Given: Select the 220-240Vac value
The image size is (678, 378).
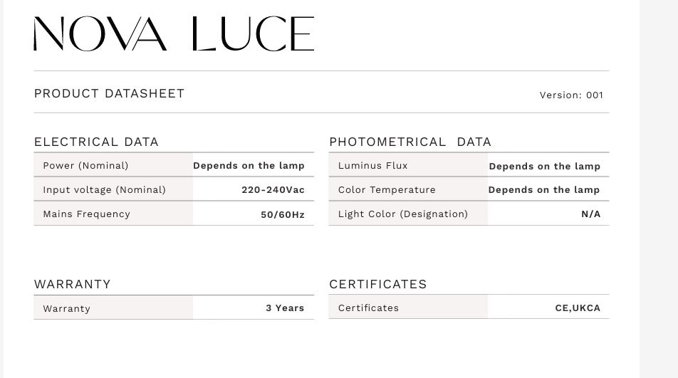Looking at the screenshot, I should click(x=273, y=190).
